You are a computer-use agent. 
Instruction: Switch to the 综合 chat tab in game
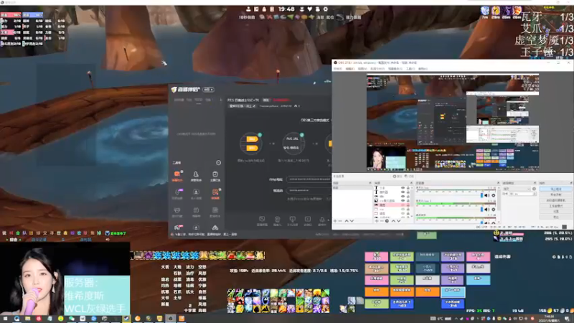tap(14, 240)
